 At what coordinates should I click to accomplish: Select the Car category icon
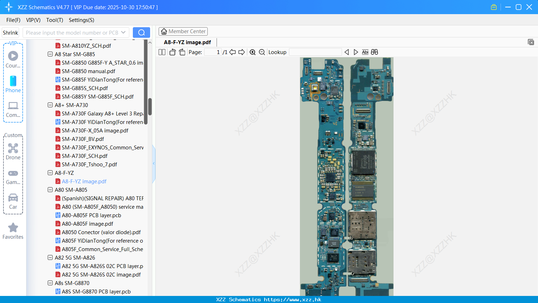[13, 201]
